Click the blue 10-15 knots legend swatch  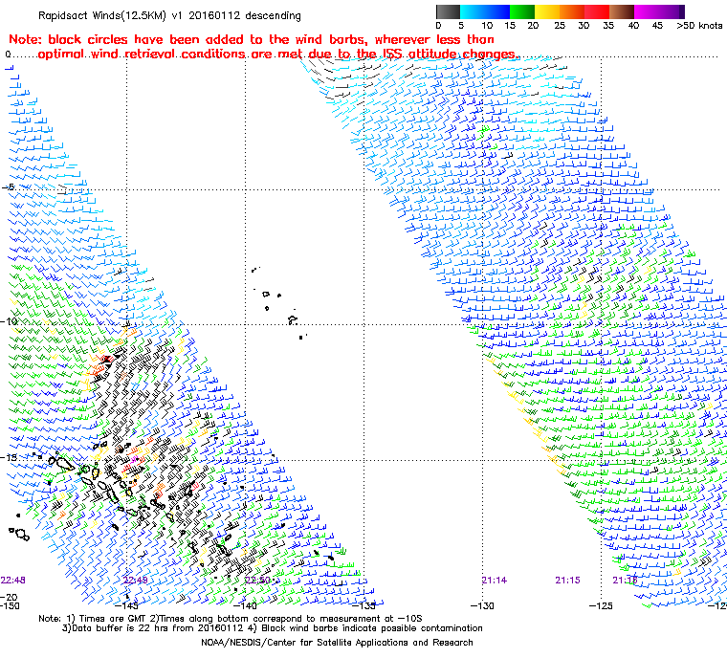tap(497, 11)
